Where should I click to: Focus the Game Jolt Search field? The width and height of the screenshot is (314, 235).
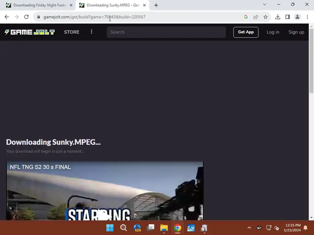click(166, 32)
